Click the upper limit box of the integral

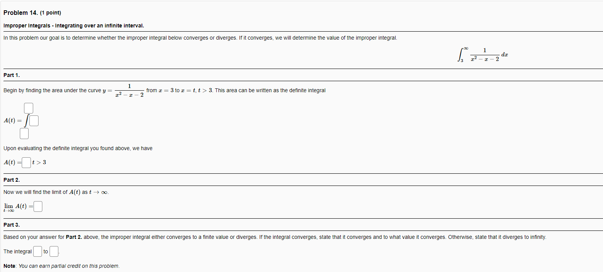point(28,108)
